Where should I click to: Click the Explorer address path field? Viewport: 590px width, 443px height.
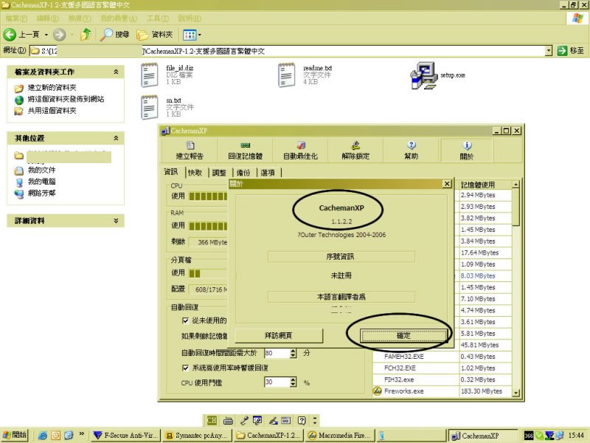(x=288, y=50)
